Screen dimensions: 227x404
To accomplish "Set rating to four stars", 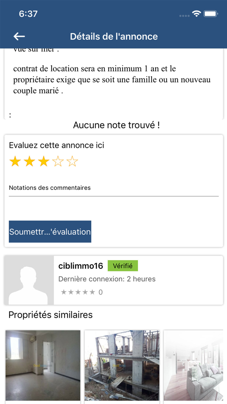I will [58, 161].
